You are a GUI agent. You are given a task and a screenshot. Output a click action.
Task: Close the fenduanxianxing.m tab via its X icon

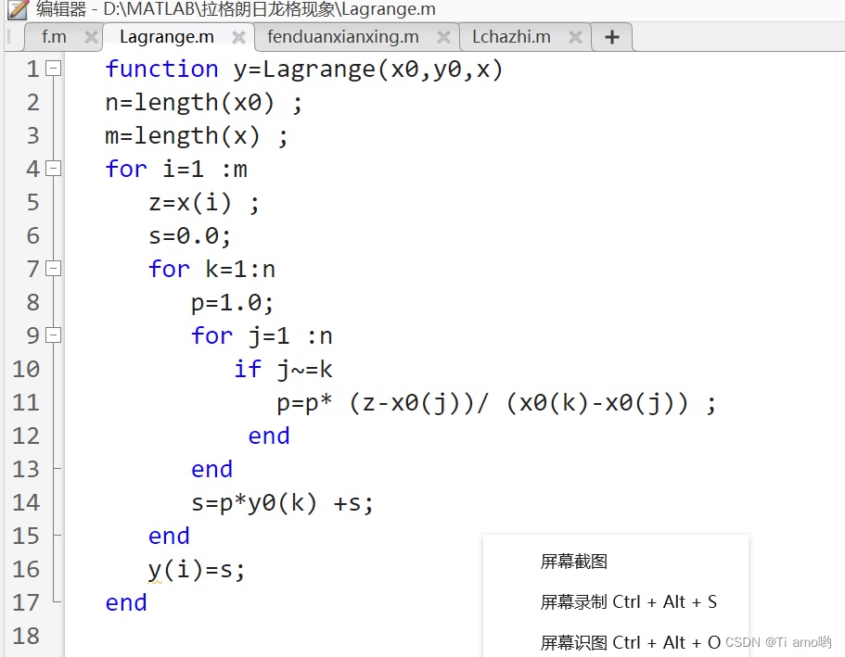(x=442, y=37)
